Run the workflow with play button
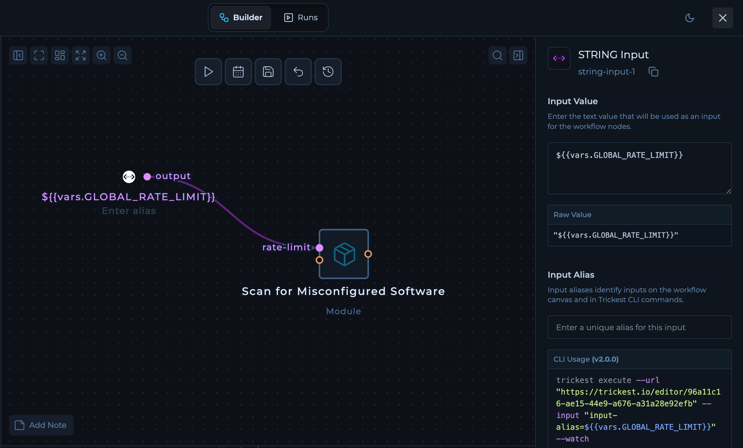 click(208, 72)
